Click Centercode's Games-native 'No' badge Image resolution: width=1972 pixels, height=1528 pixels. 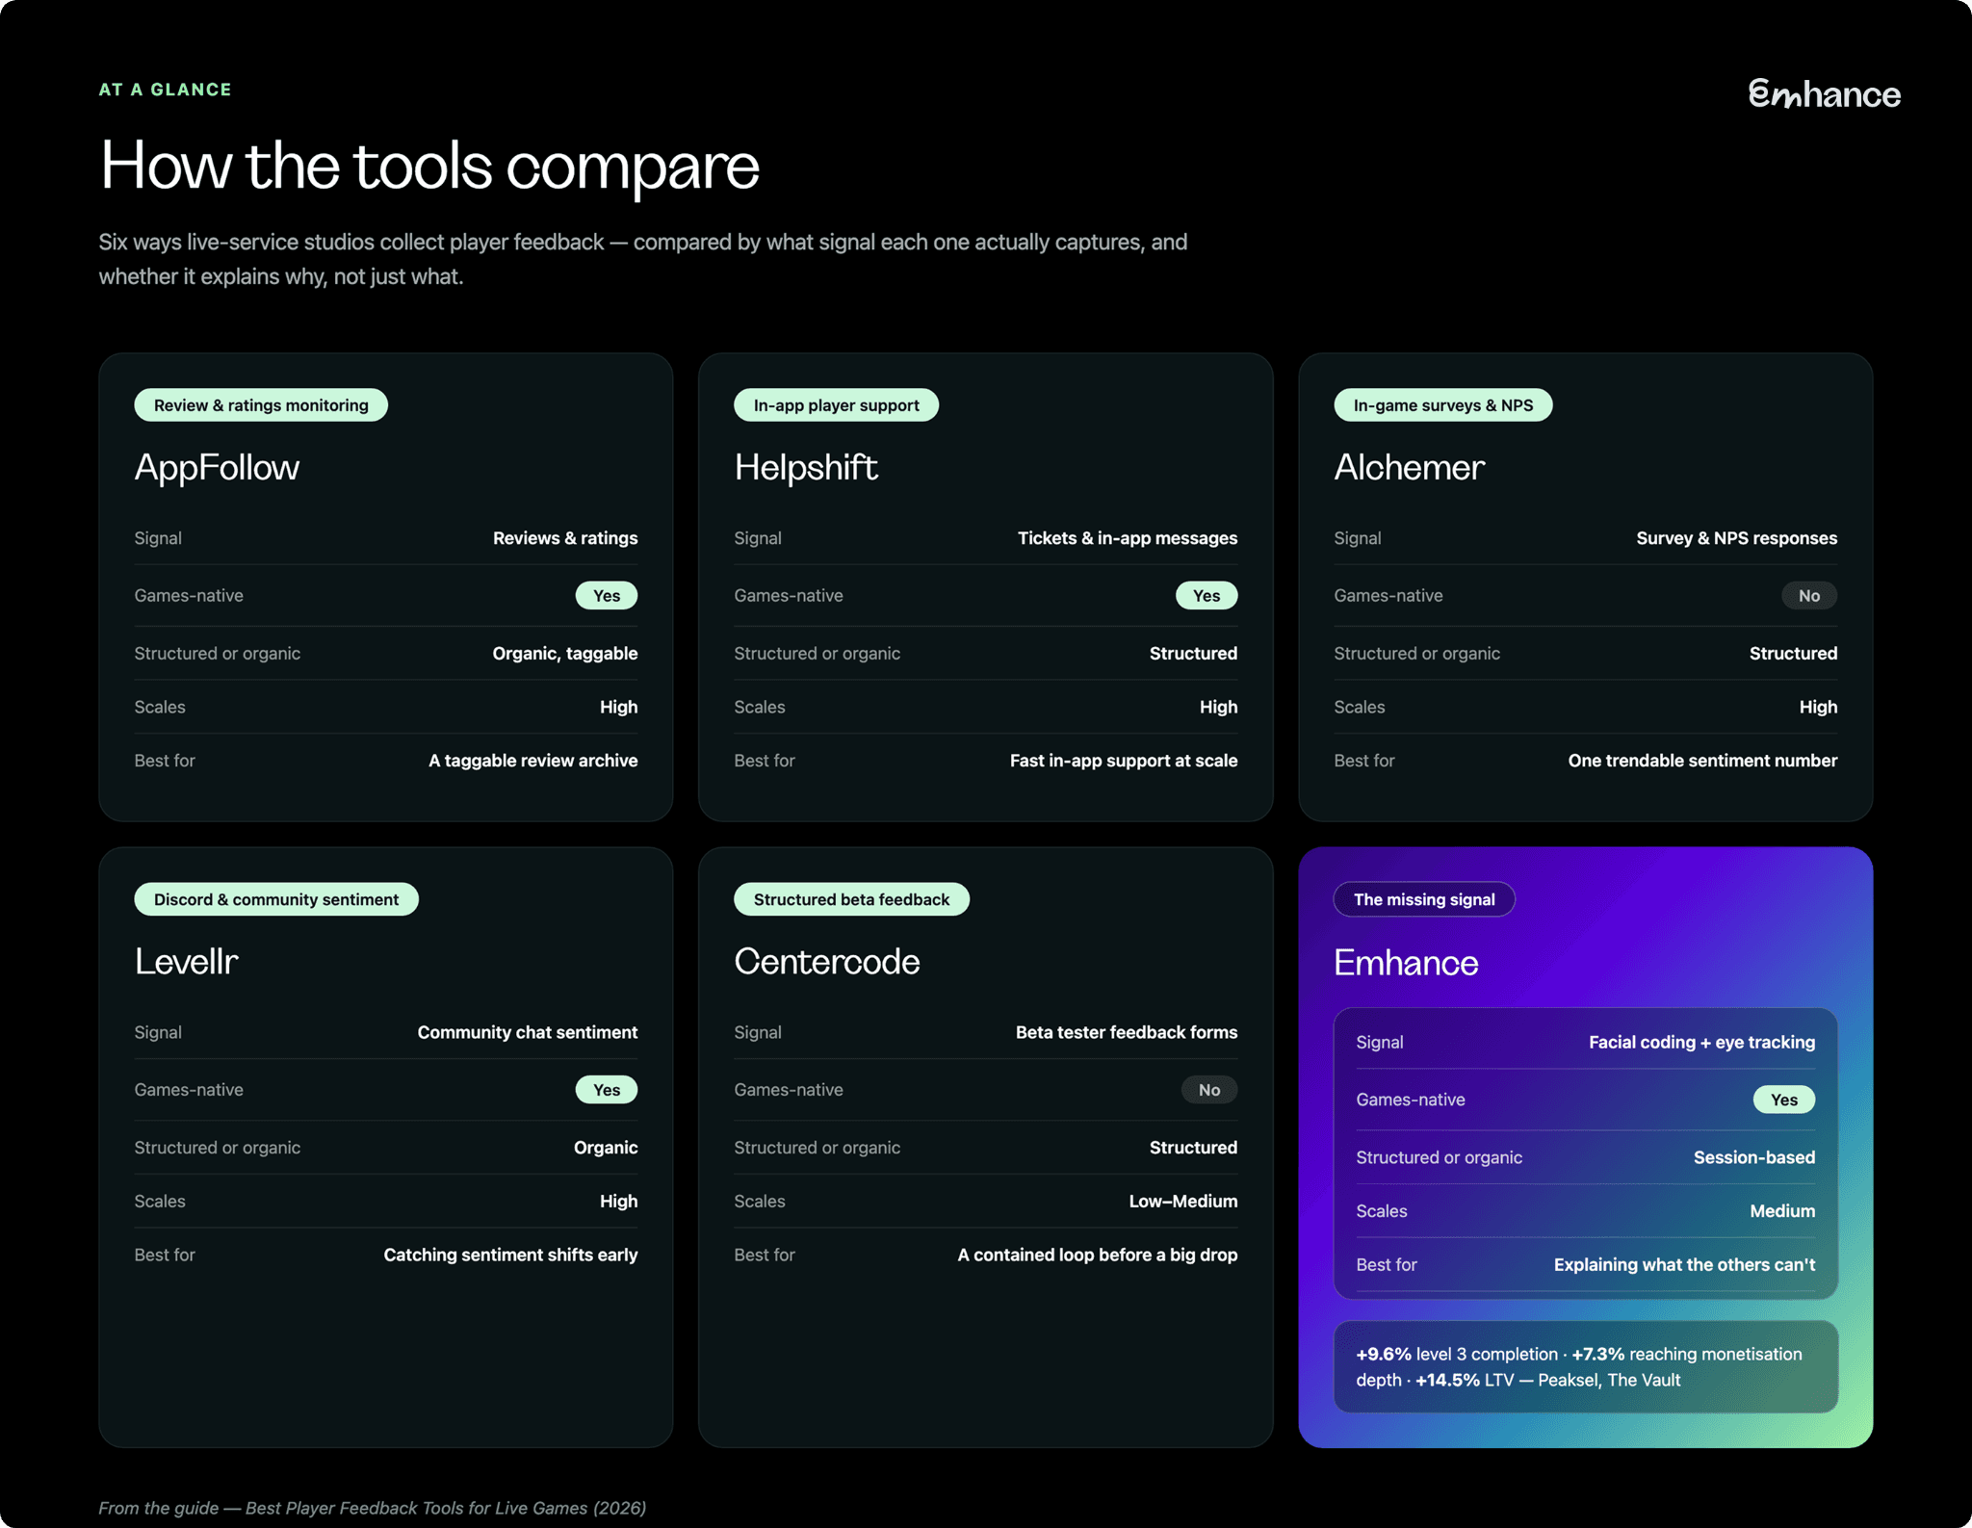(1209, 1090)
